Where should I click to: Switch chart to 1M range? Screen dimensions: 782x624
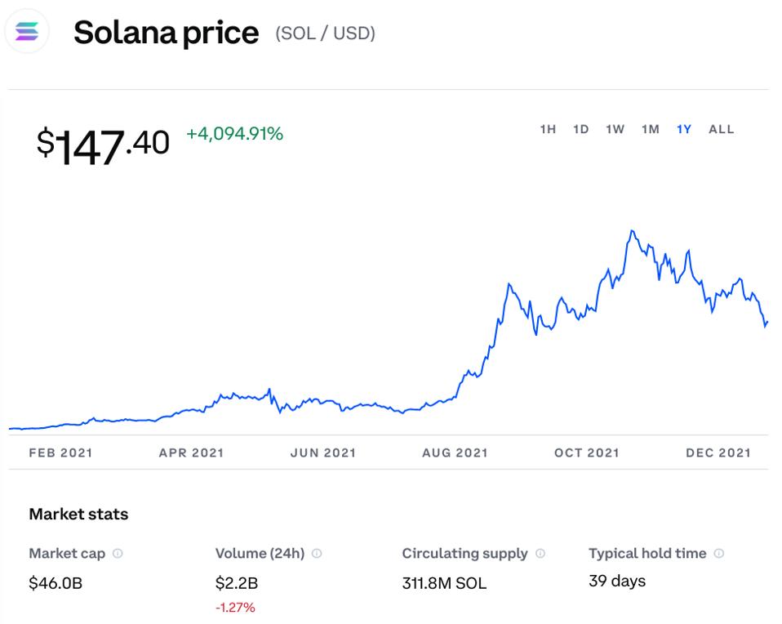650,129
